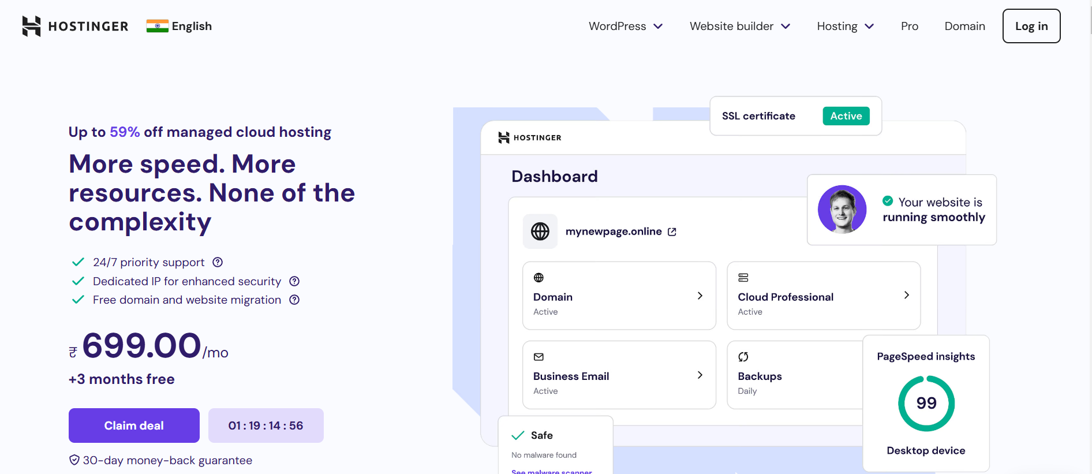Click the 30-day money-back guarantee text
Image resolution: width=1092 pixels, height=474 pixels.
point(167,460)
